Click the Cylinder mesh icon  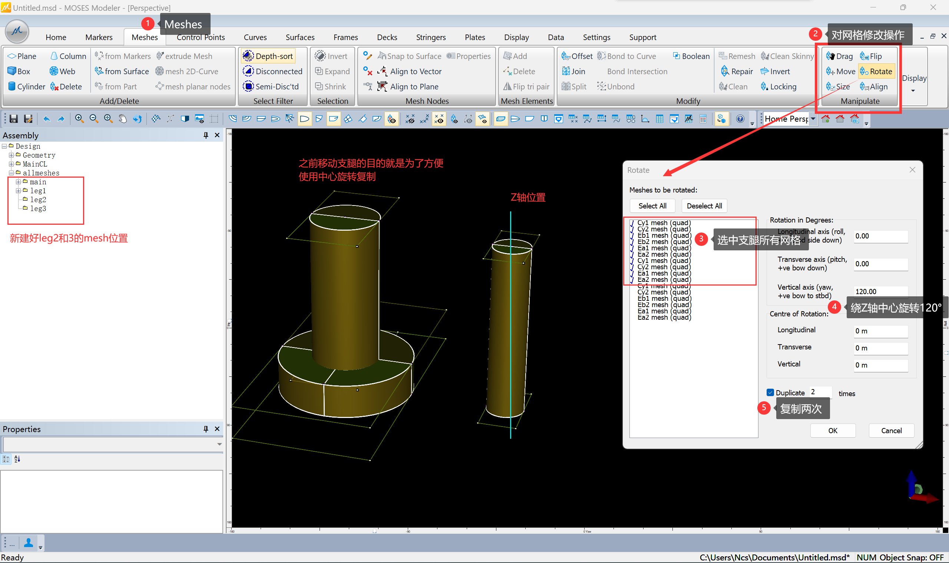pyautogui.click(x=12, y=86)
